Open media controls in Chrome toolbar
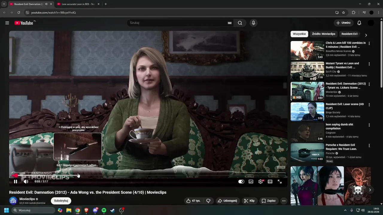Image resolution: width=383 pixels, height=215 pixels. 364,13
